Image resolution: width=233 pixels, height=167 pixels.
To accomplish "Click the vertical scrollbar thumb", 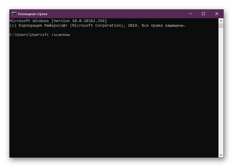I will [x=221, y=26].
